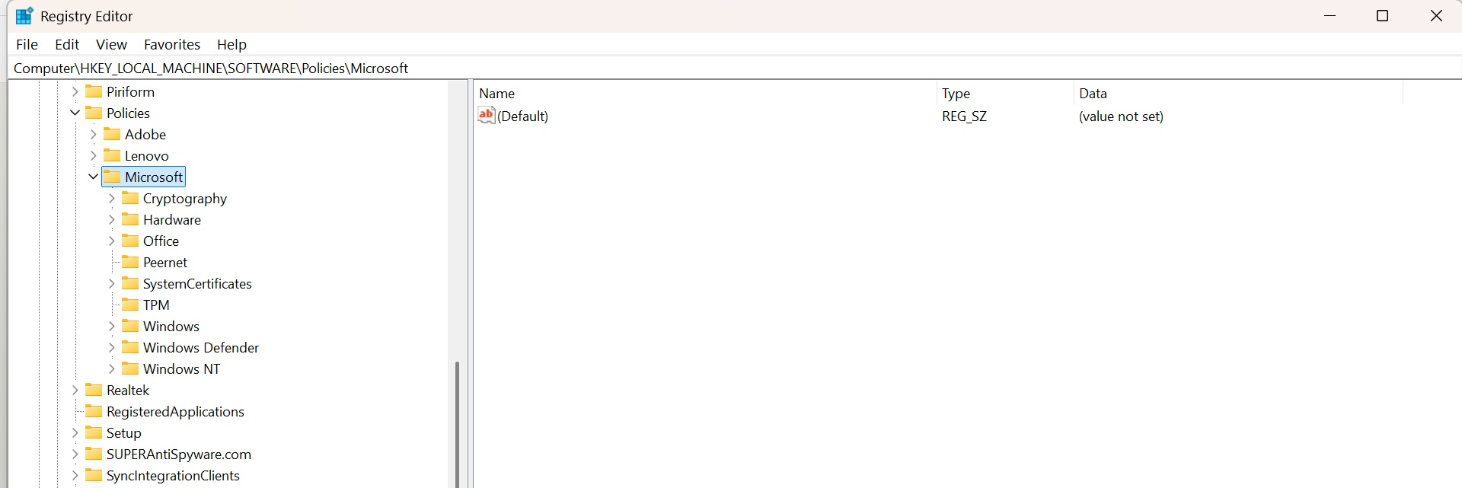The width and height of the screenshot is (1462, 488).
Task: Expand the SUPERAntiSpyware.com key
Action: click(x=75, y=454)
